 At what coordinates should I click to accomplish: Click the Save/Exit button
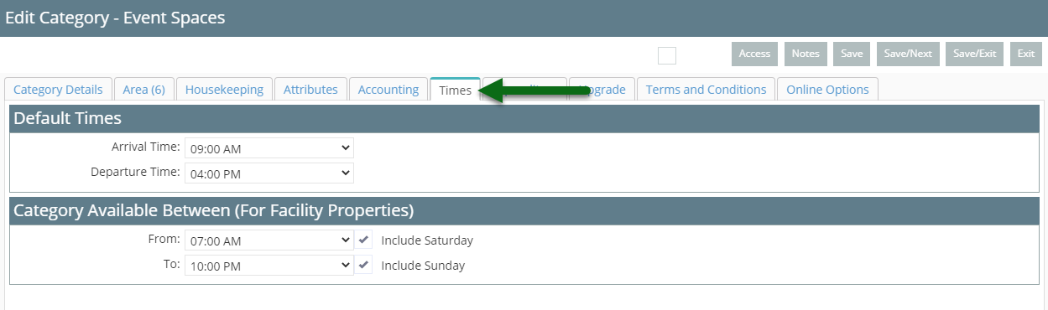(x=974, y=54)
